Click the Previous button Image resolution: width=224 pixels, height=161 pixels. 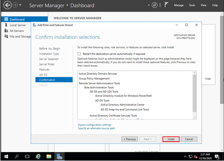click(x=130, y=139)
